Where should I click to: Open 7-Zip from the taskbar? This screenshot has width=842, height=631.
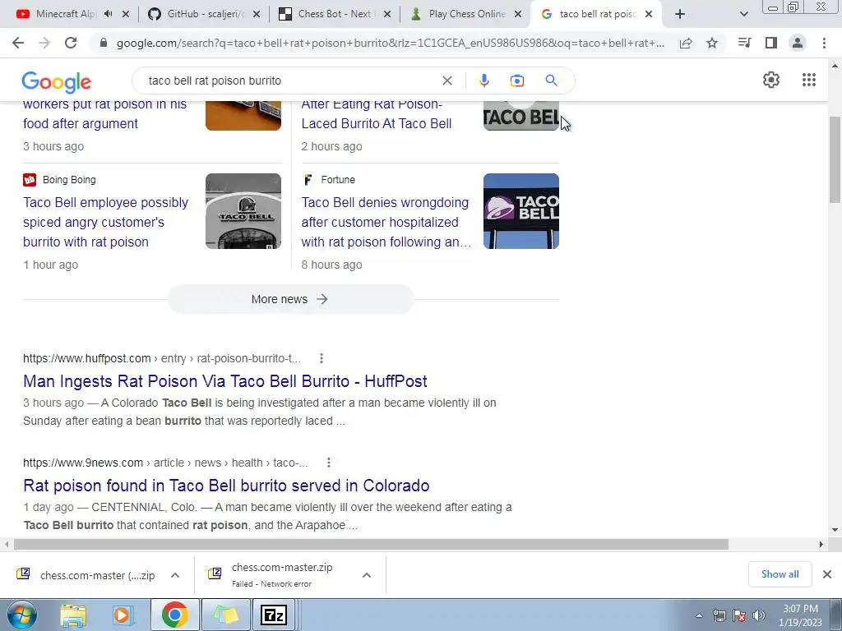[x=273, y=615]
